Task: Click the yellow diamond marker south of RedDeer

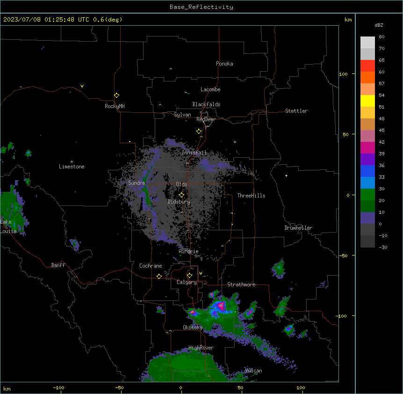Action: click(x=199, y=131)
